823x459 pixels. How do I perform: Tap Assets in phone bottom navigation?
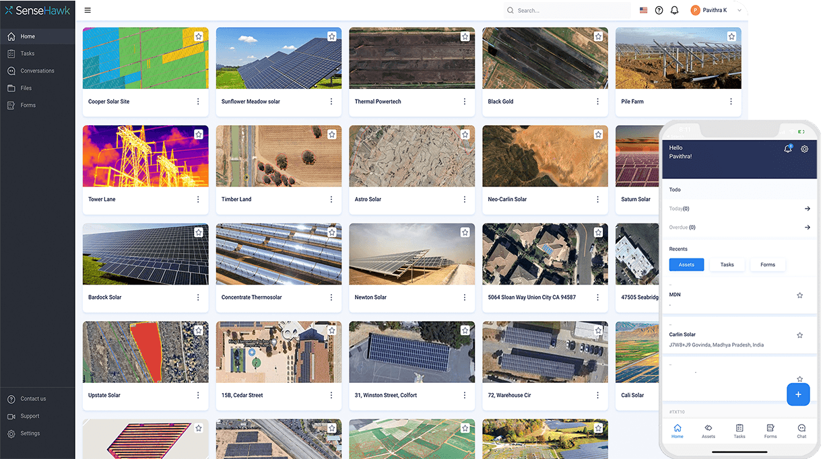point(709,431)
